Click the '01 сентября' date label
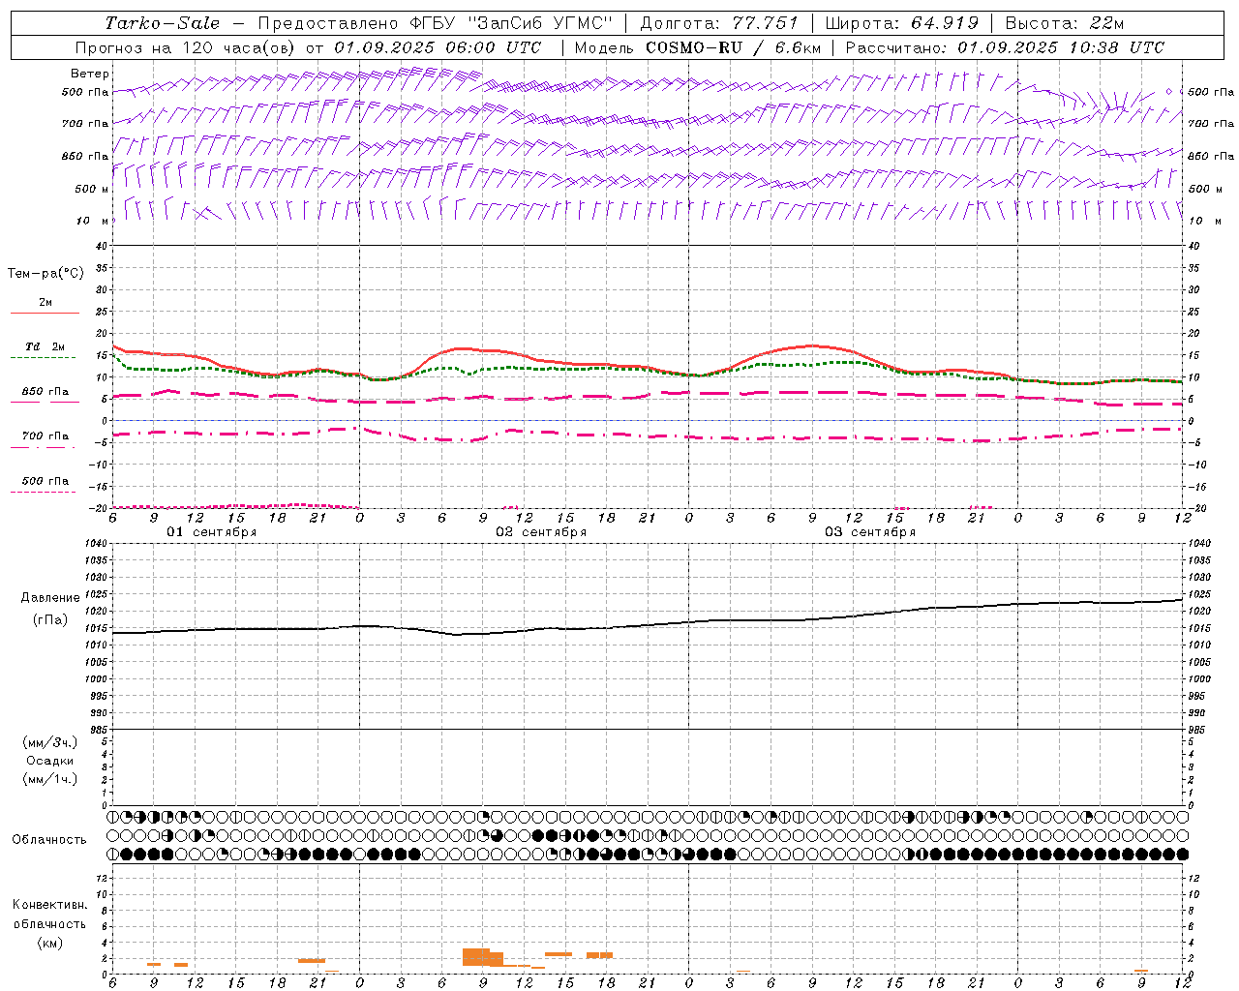This screenshot has height=991, width=1239. pos(212,532)
